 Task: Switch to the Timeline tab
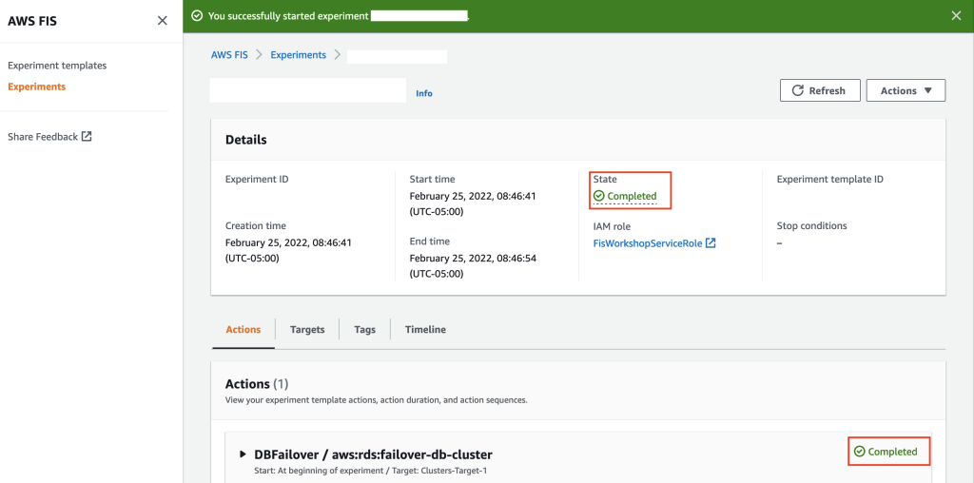(425, 330)
